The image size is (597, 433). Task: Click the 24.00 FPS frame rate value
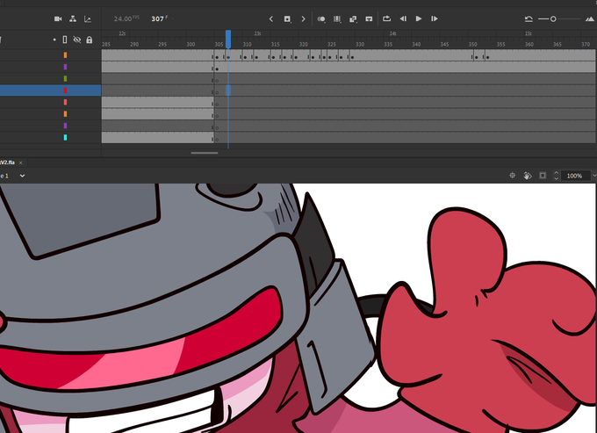[126, 18]
